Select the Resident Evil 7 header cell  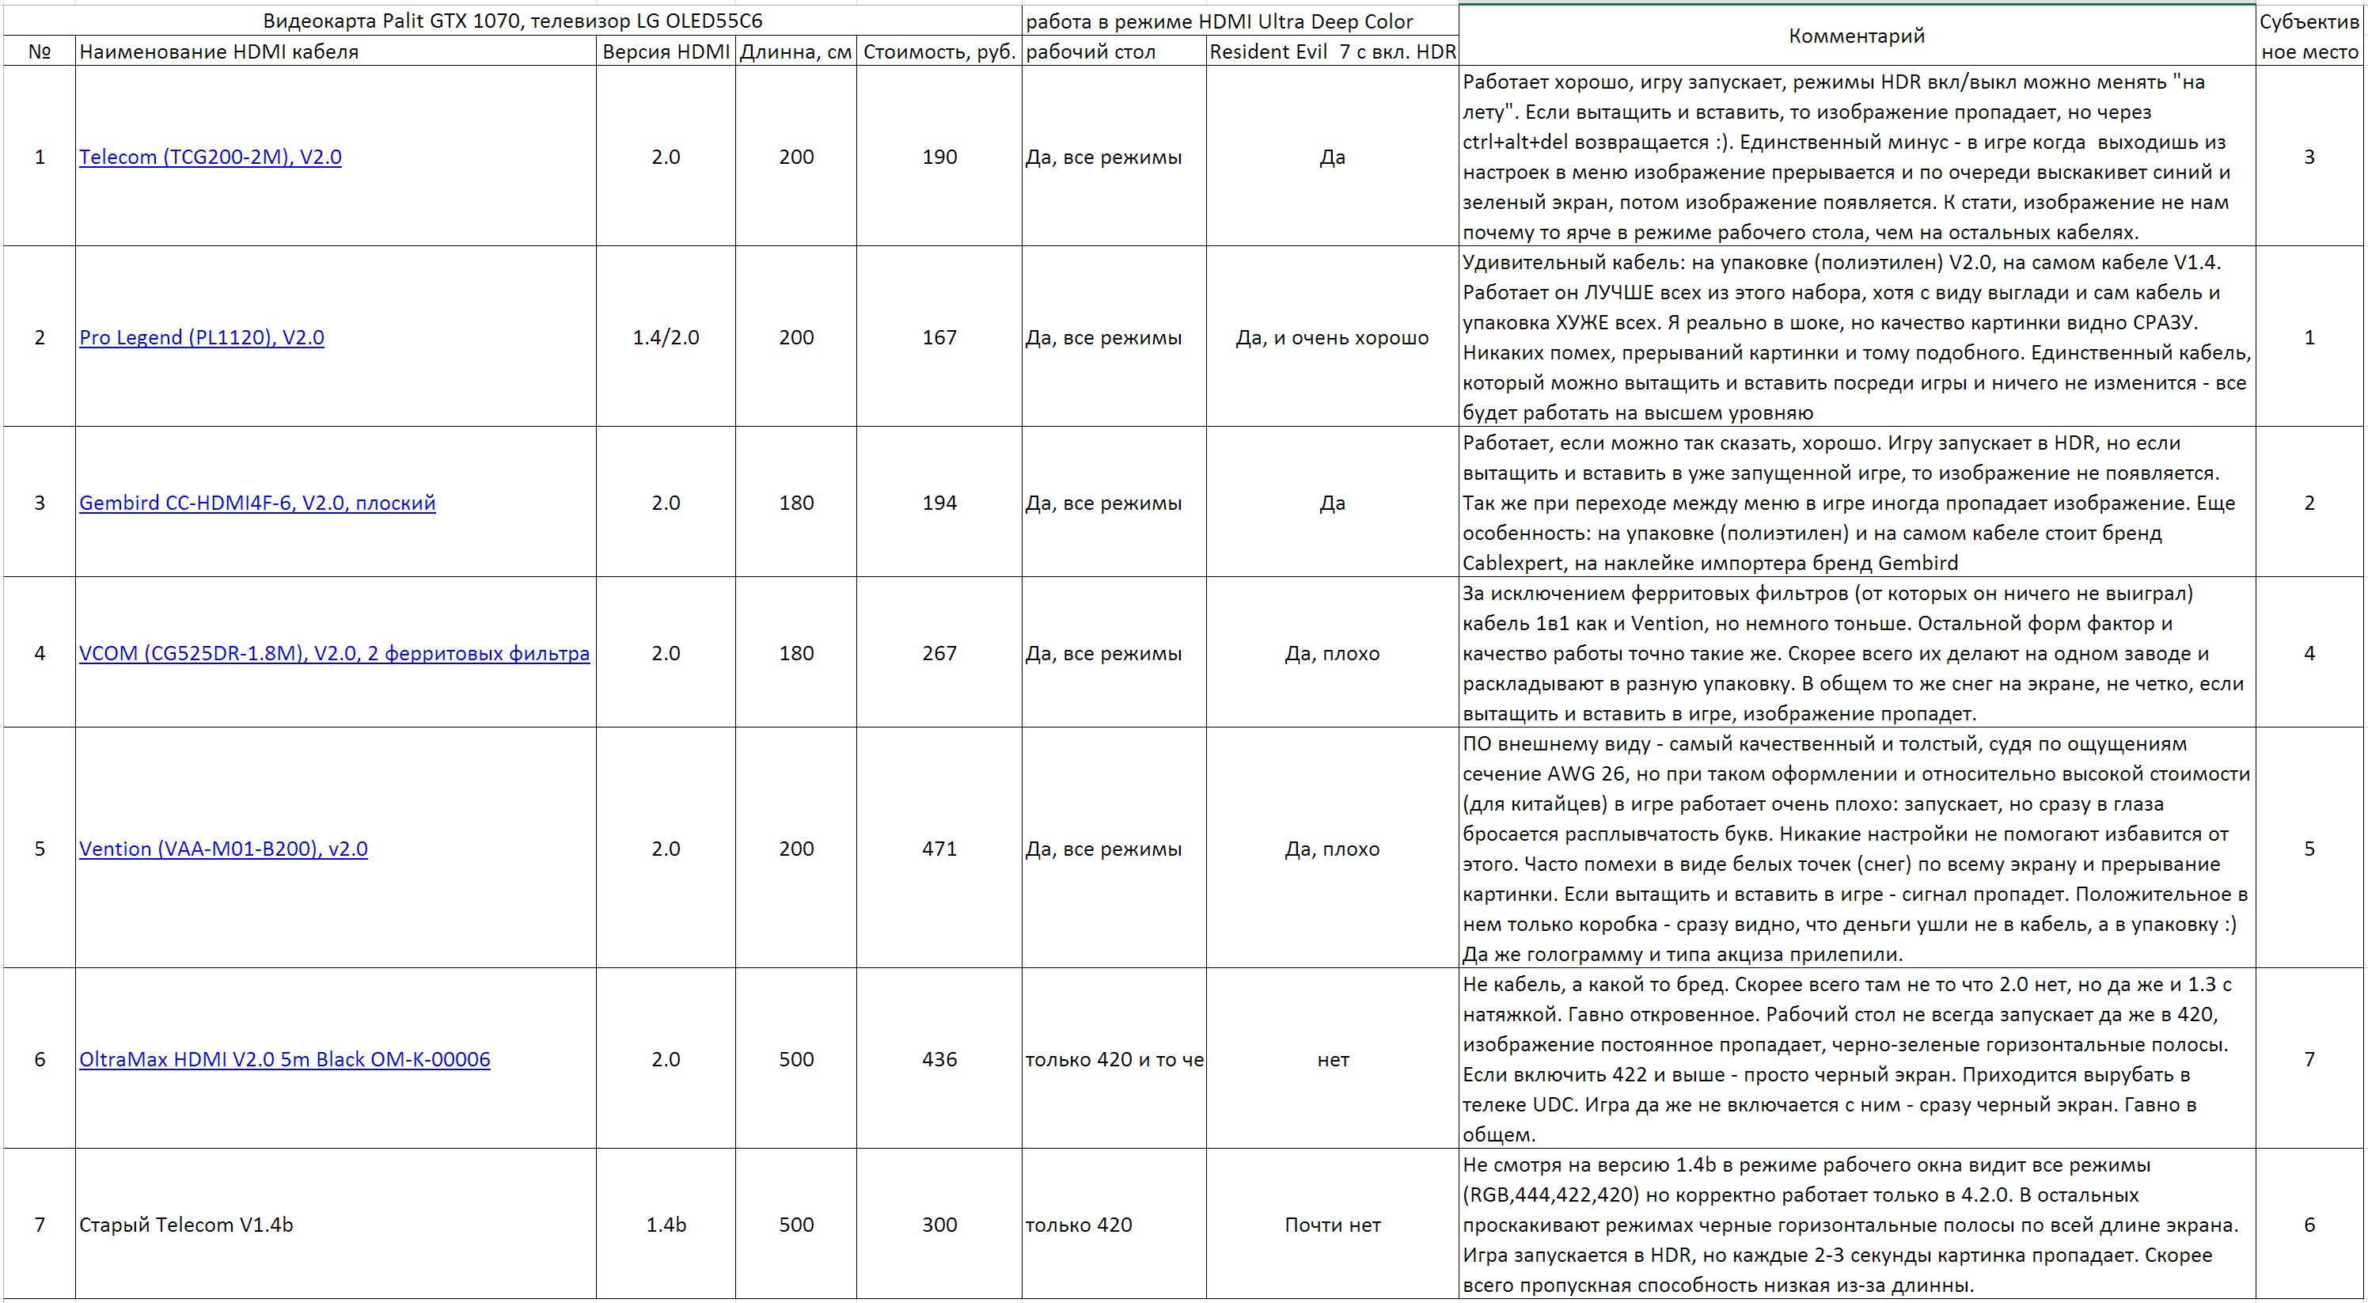[x=1331, y=52]
